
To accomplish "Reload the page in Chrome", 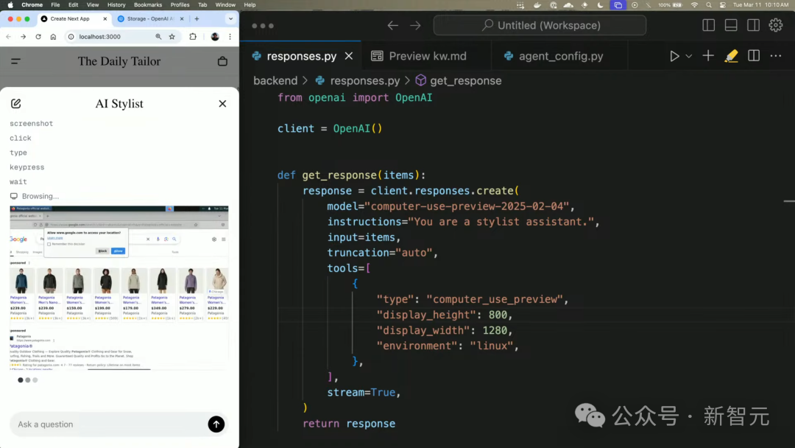I will point(38,37).
